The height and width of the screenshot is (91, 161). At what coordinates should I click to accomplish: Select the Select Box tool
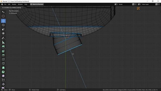[x=3, y=12]
